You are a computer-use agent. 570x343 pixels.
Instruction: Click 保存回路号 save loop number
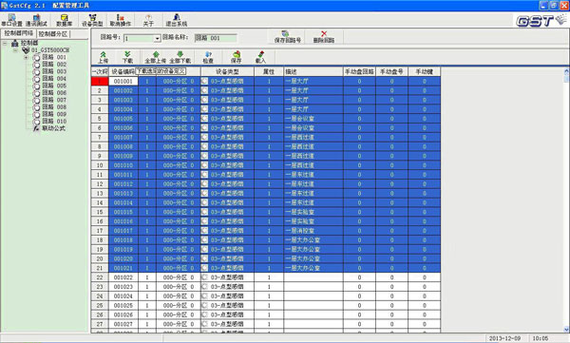pyautogui.click(x=287, y=37)
